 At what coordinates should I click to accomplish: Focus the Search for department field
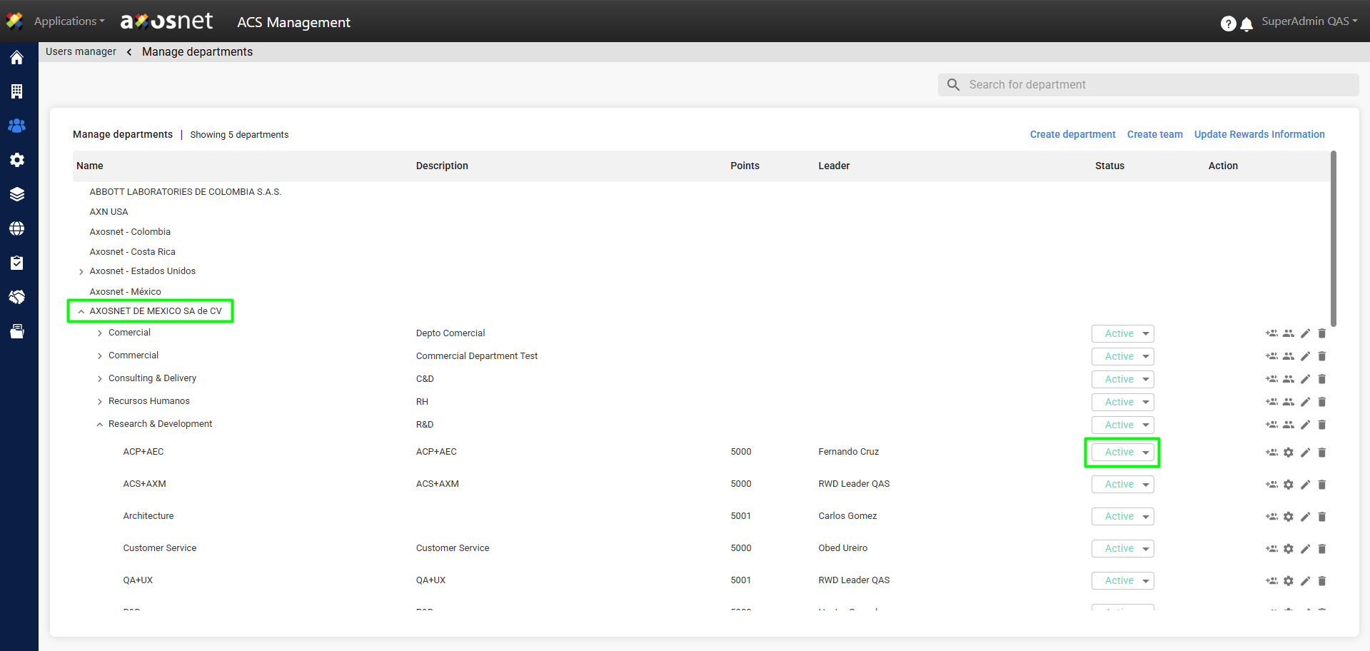(x=1148, y=85)
